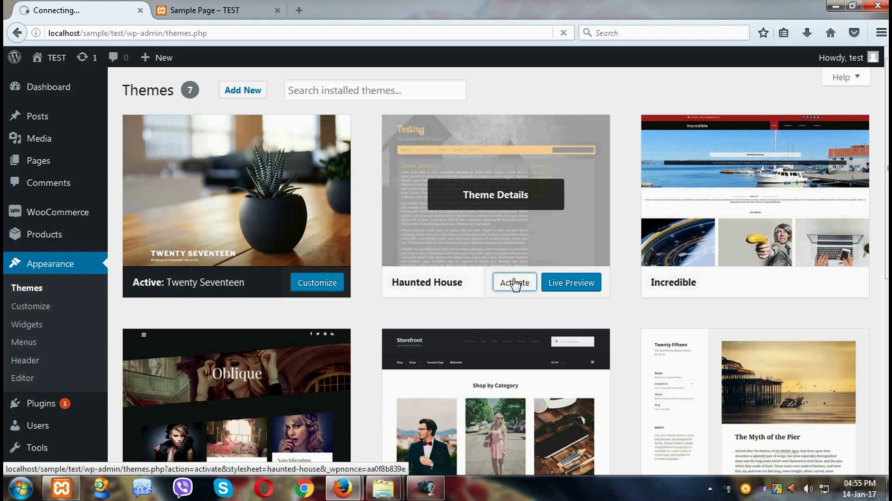Click Customize on Twenty Seventeen theme
892x501 pixels.
(x=317, y=283)
